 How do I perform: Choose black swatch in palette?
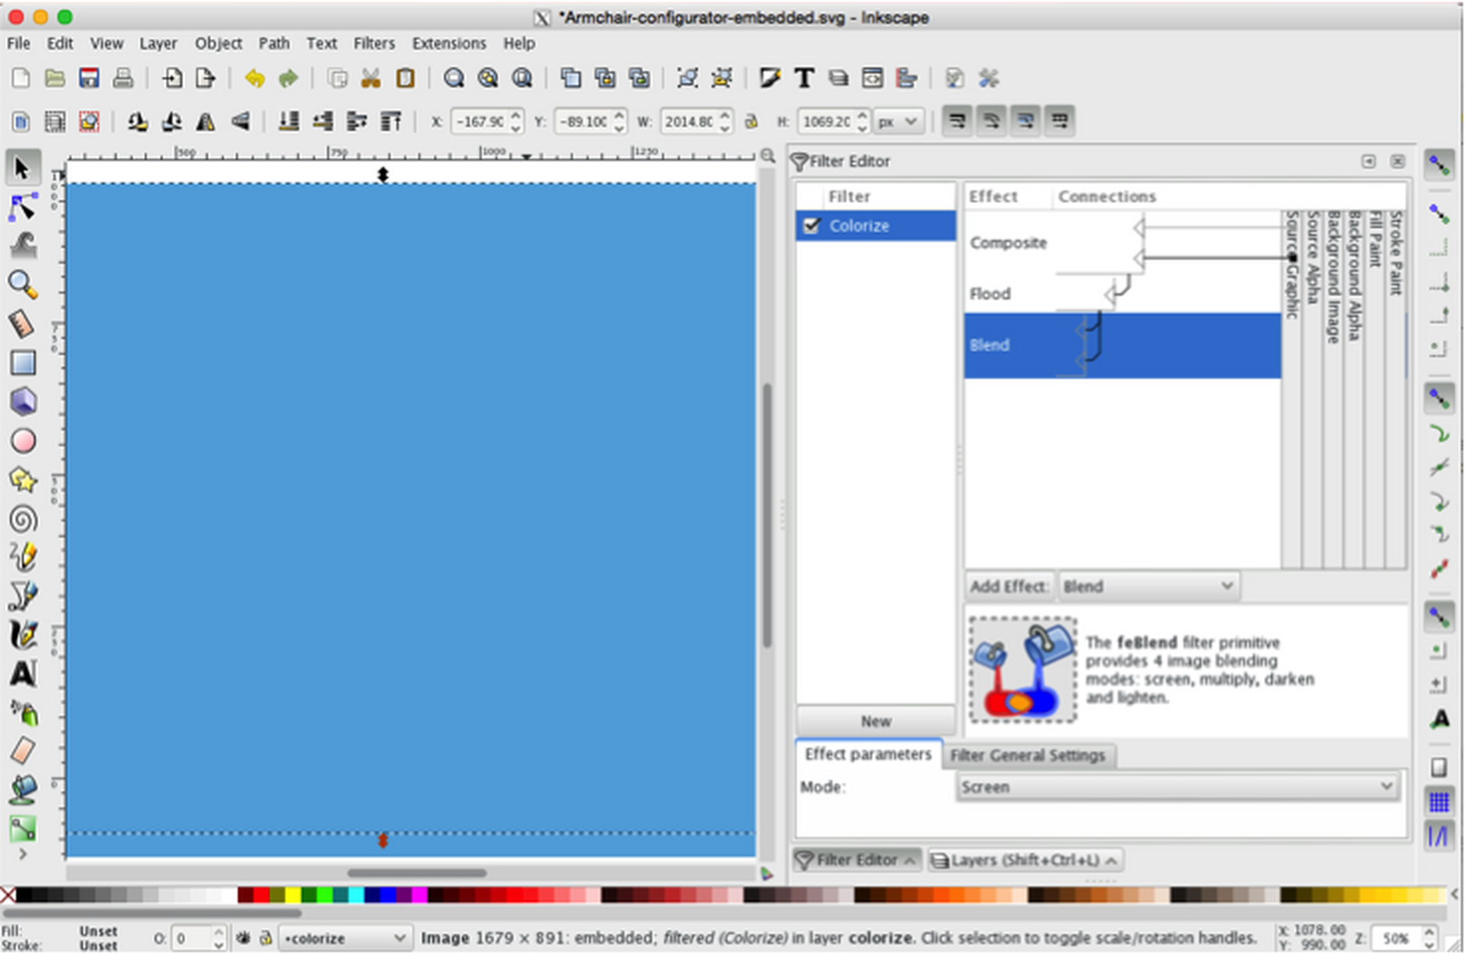pos(24,895)
